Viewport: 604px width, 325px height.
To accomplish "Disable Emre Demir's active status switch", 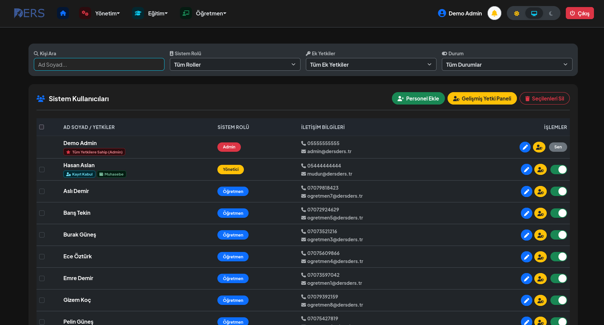I will pos(558,278).
